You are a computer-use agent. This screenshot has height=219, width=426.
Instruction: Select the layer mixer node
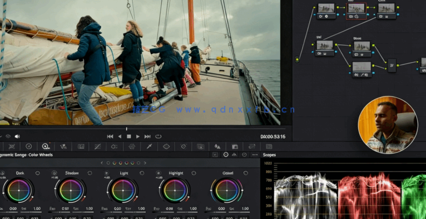click(392, 65)
